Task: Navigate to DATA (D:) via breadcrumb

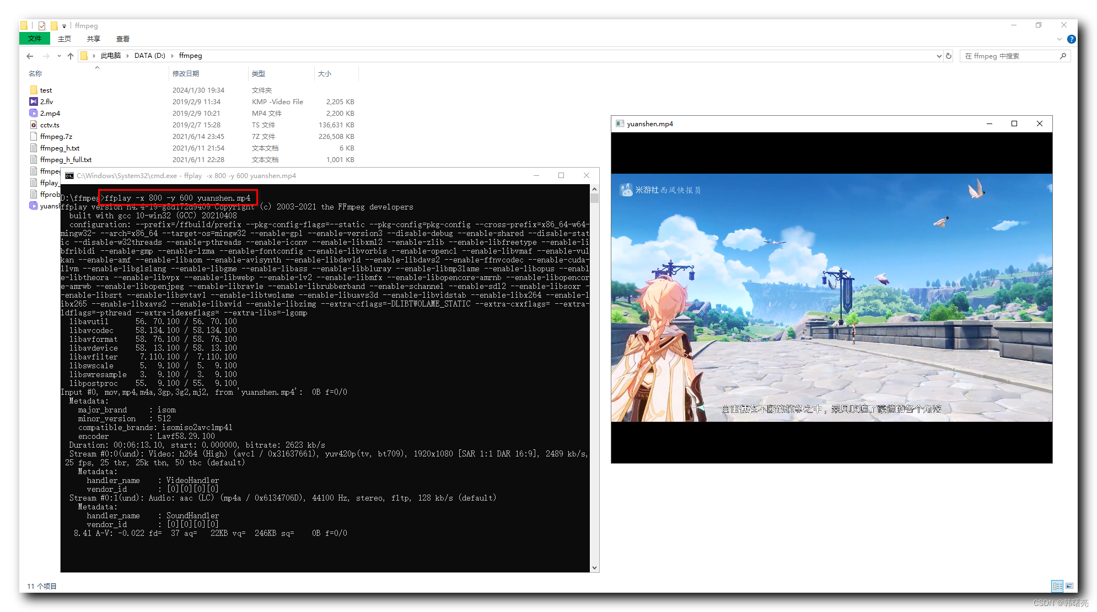Action: 149,56
